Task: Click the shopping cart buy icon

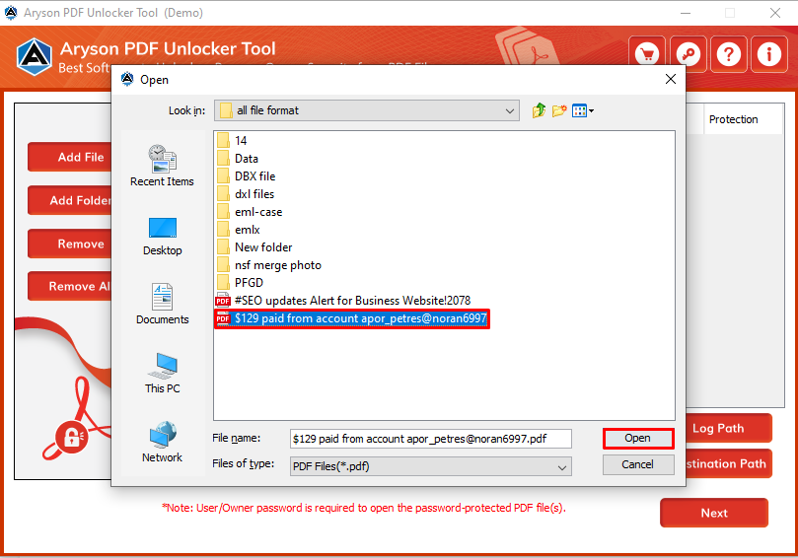Action: click(647, 54)
